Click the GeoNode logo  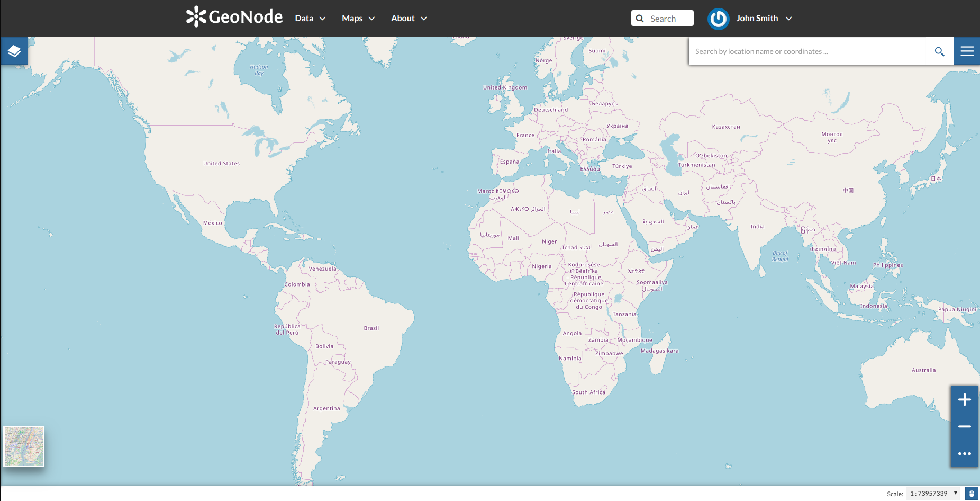click(234, 17)
